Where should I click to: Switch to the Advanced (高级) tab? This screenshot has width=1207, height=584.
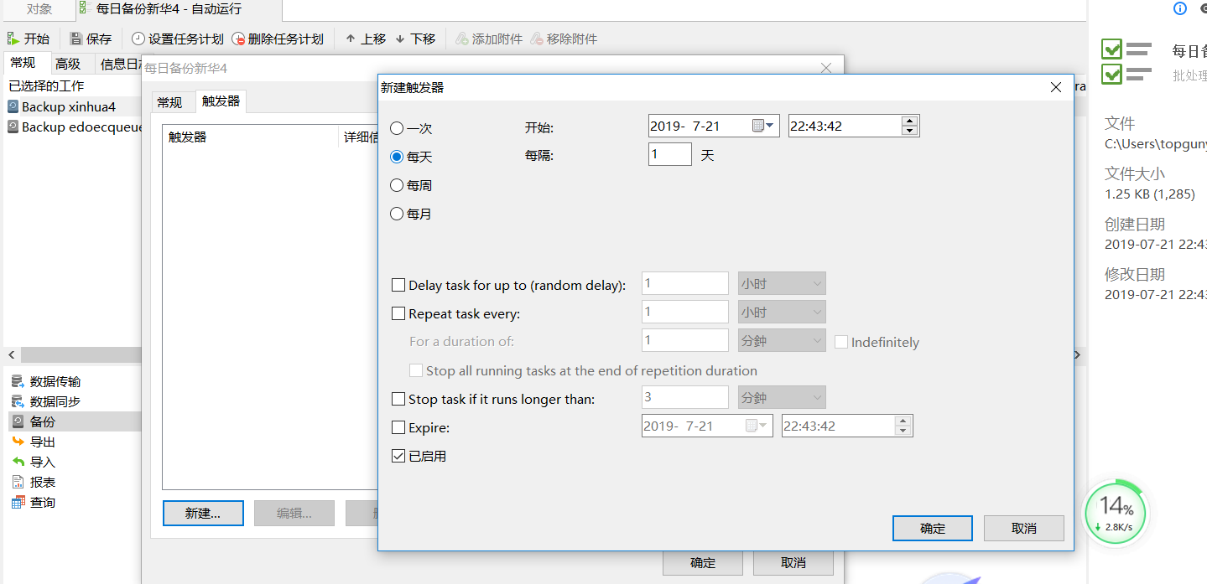(x=68, y=64)
